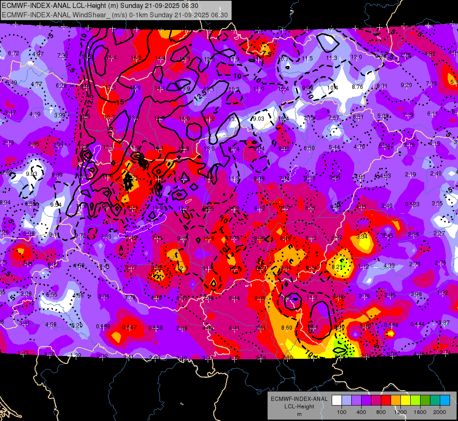Click the white swatch in the LCL-Height legend

point(336,400)
